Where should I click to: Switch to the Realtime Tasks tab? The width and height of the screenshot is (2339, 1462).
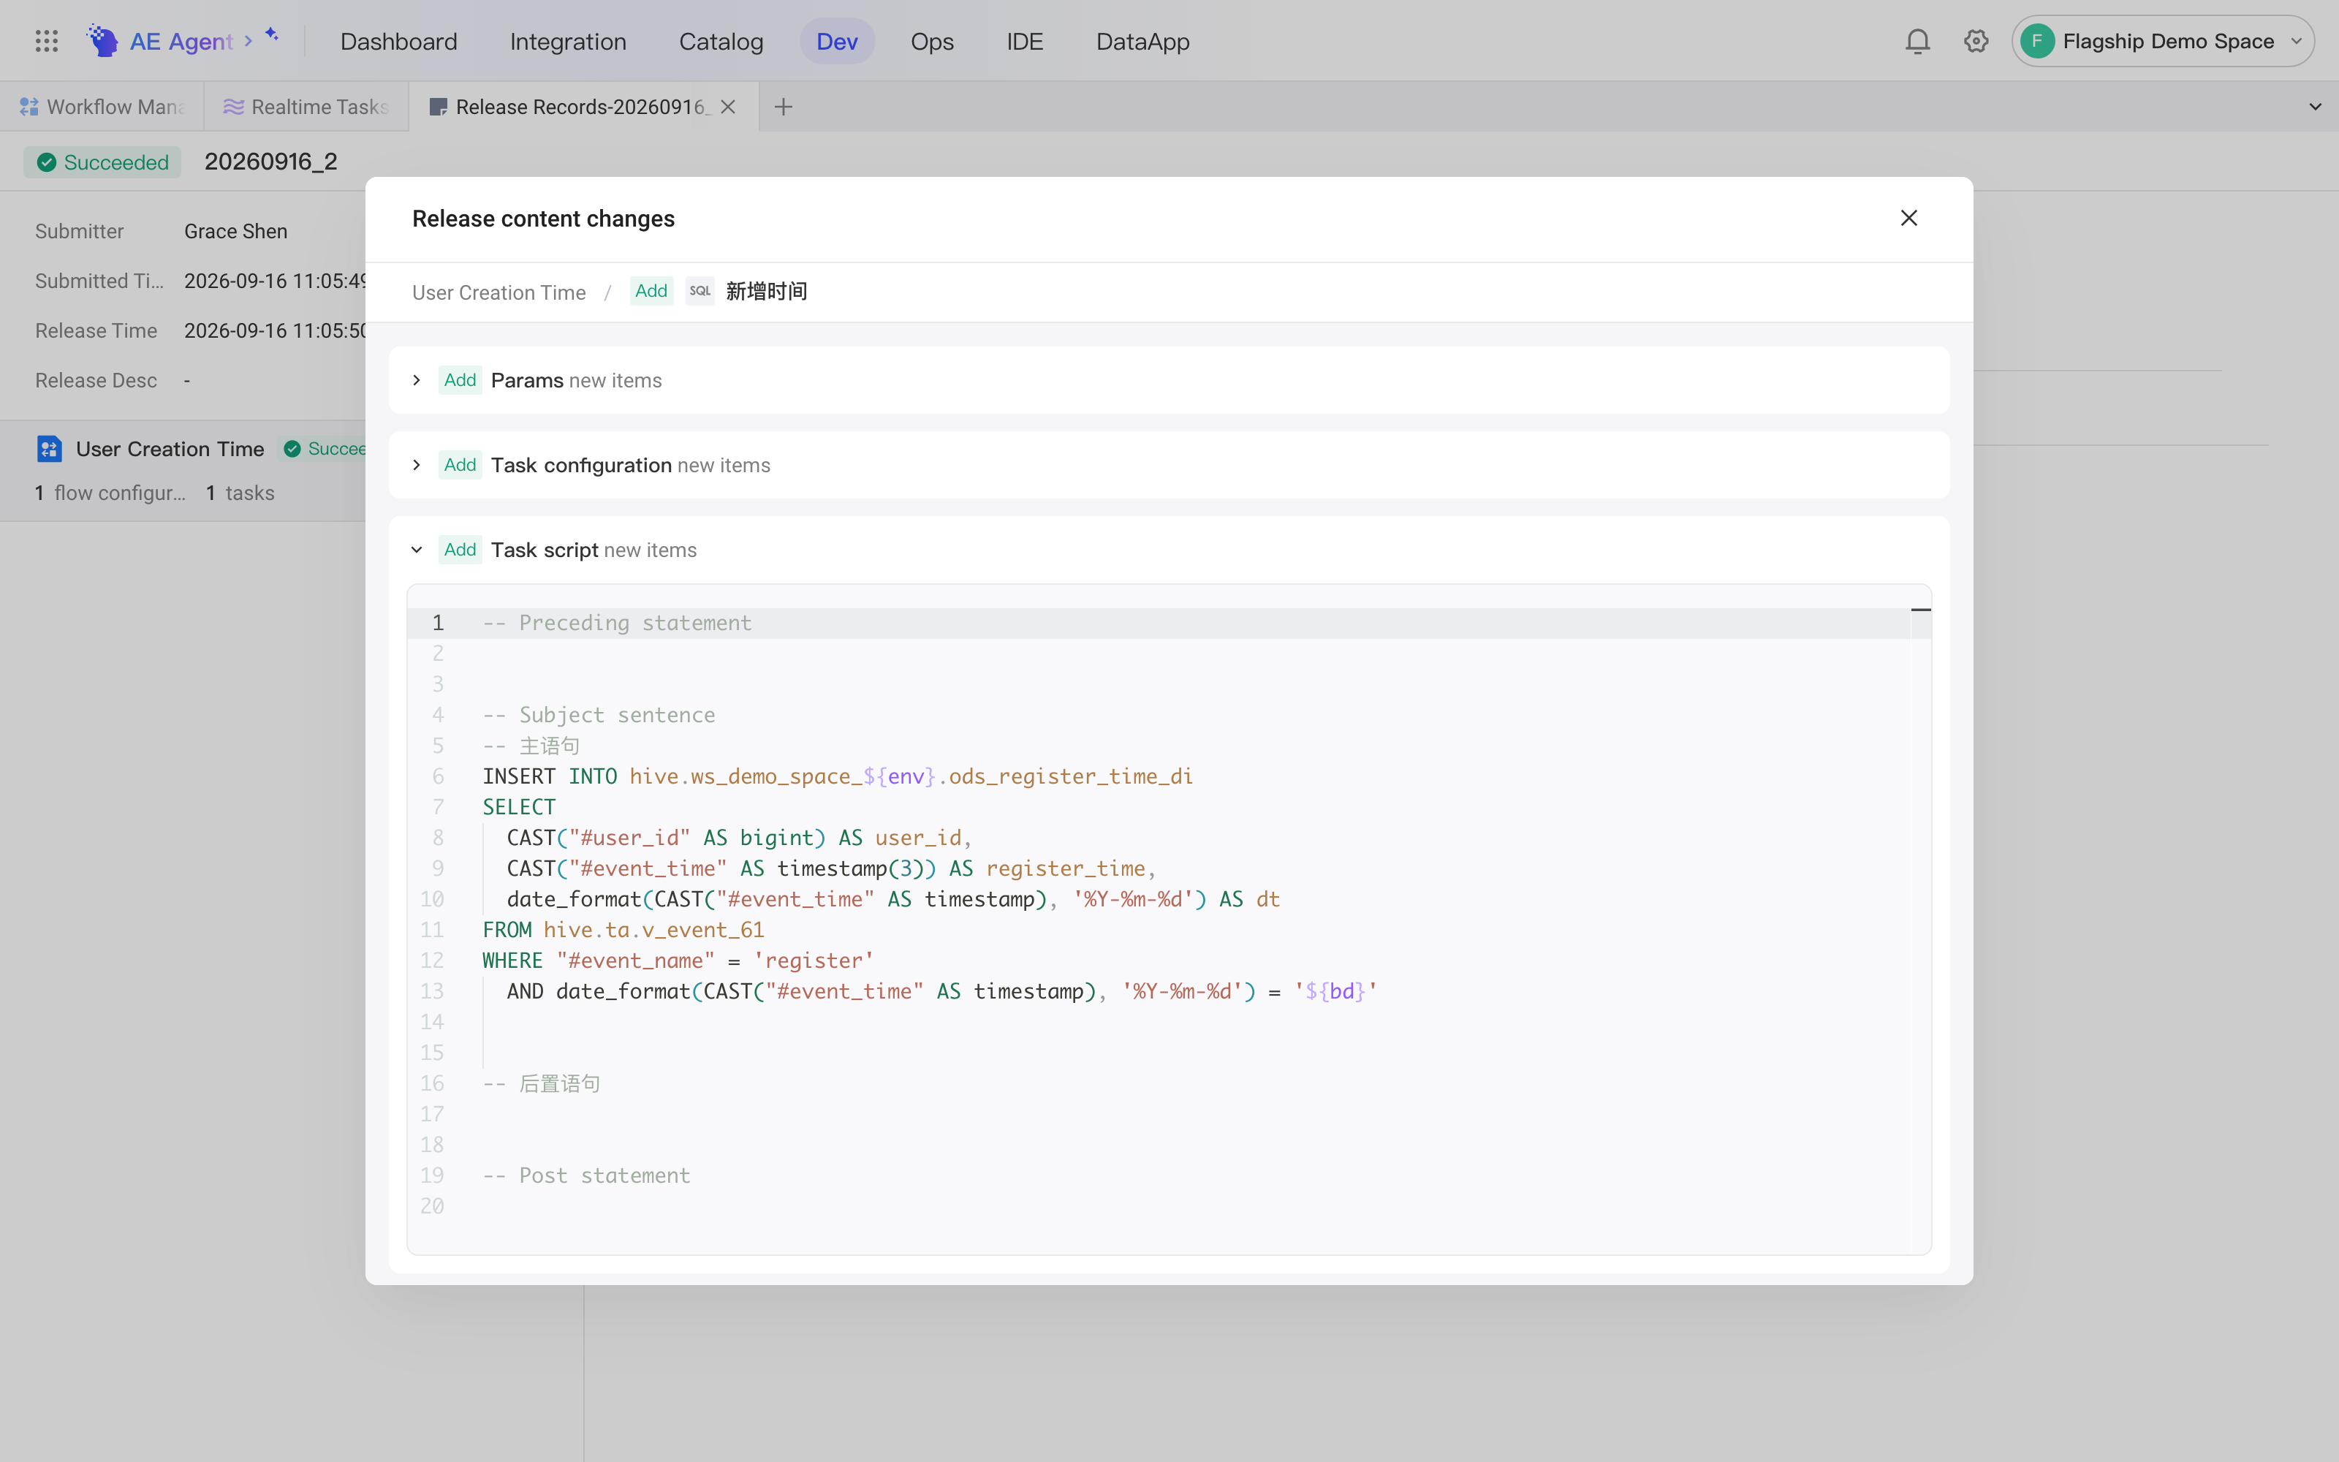tap(306, 107)
